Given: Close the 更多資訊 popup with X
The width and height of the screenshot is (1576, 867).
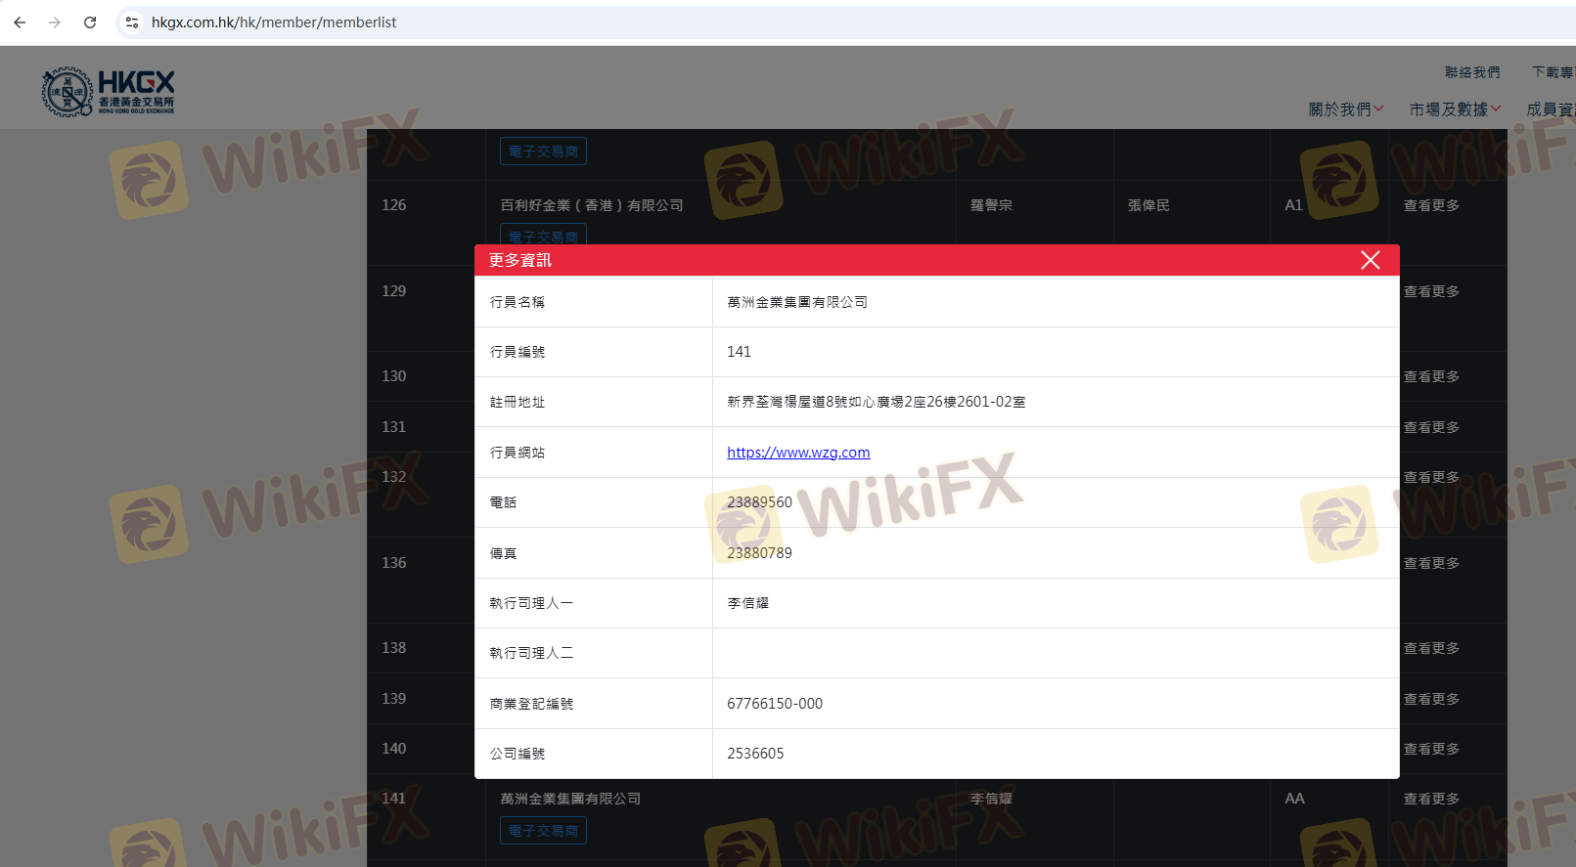Looking at the screenshot, I should (1370, 260).
